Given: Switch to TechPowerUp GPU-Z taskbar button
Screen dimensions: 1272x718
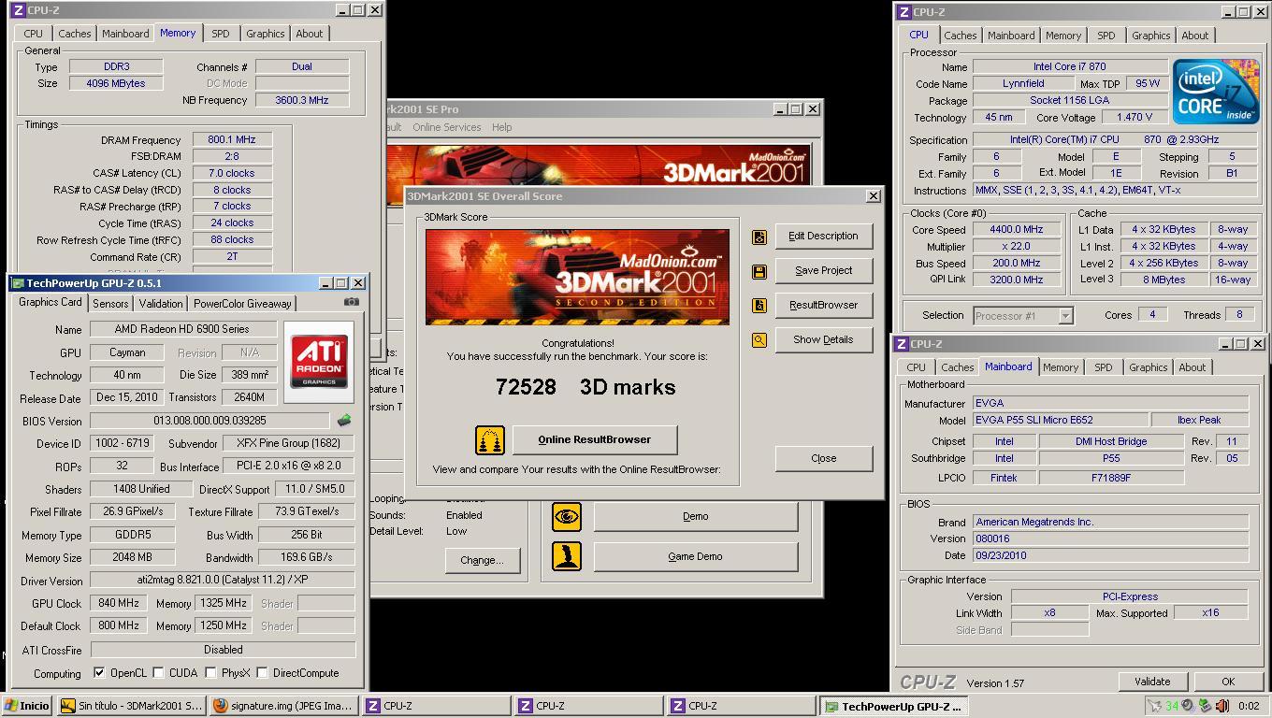Looking at the screenshot, I should click(x=893, y=706).
